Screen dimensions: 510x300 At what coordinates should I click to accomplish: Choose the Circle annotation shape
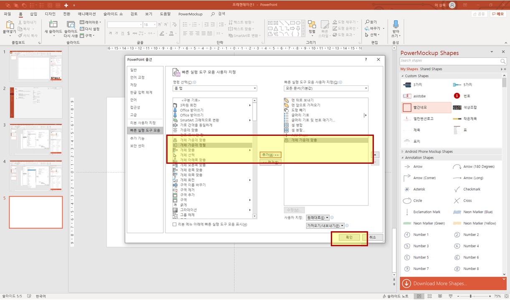point(413,200)
